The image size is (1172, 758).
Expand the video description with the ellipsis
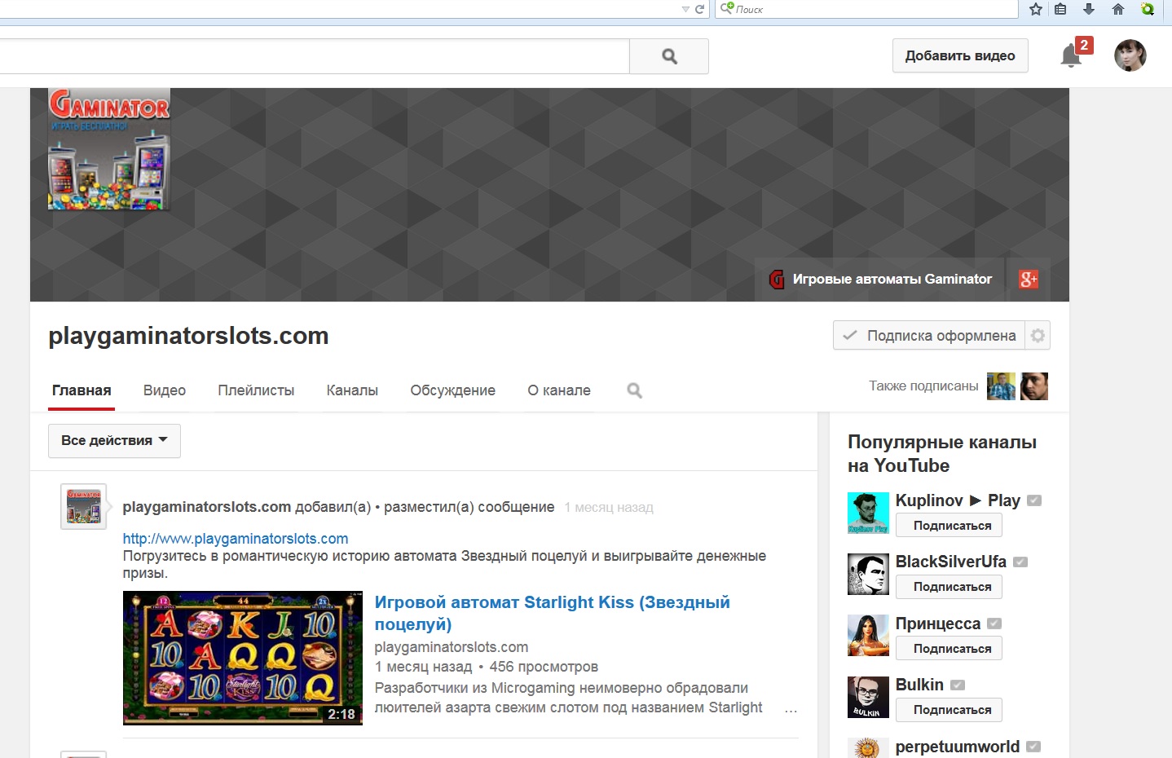[791, 712]
